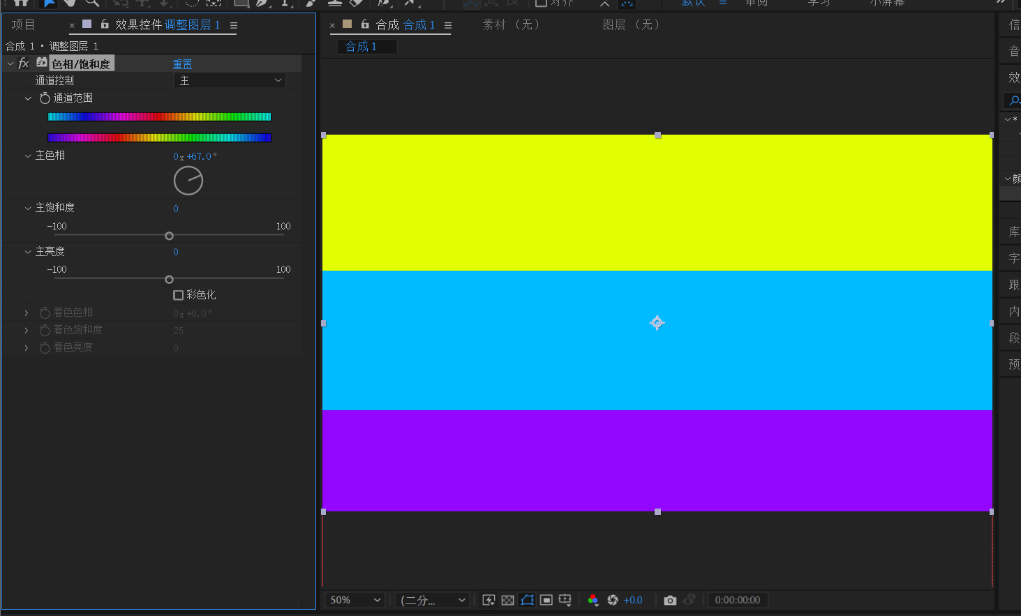This screenshot has width=1021, height=616.
Task: Open animation presets icon beside 色相/饱和度
Action: (x=42, y=63)
